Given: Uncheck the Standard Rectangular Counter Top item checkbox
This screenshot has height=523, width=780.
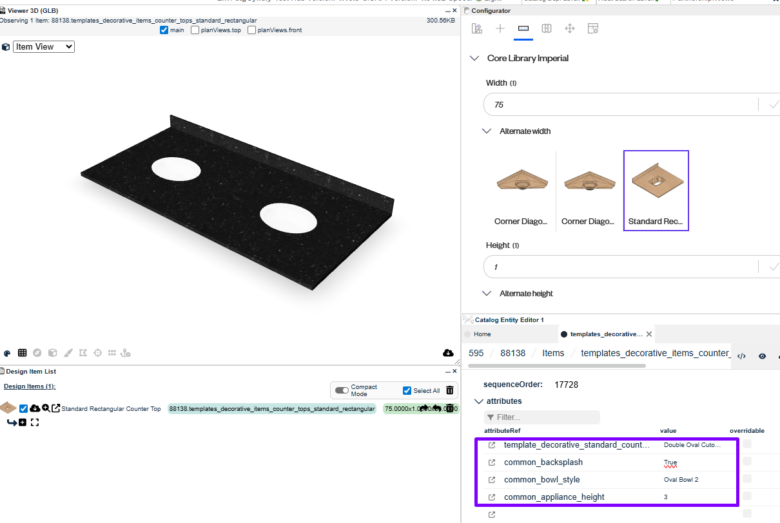Looking at the screenshot, I should 24,408.
